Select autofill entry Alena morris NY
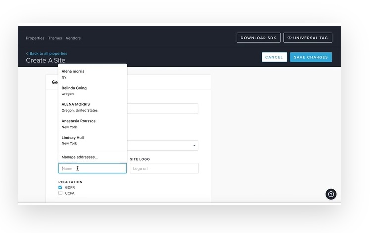 (93, 74)
